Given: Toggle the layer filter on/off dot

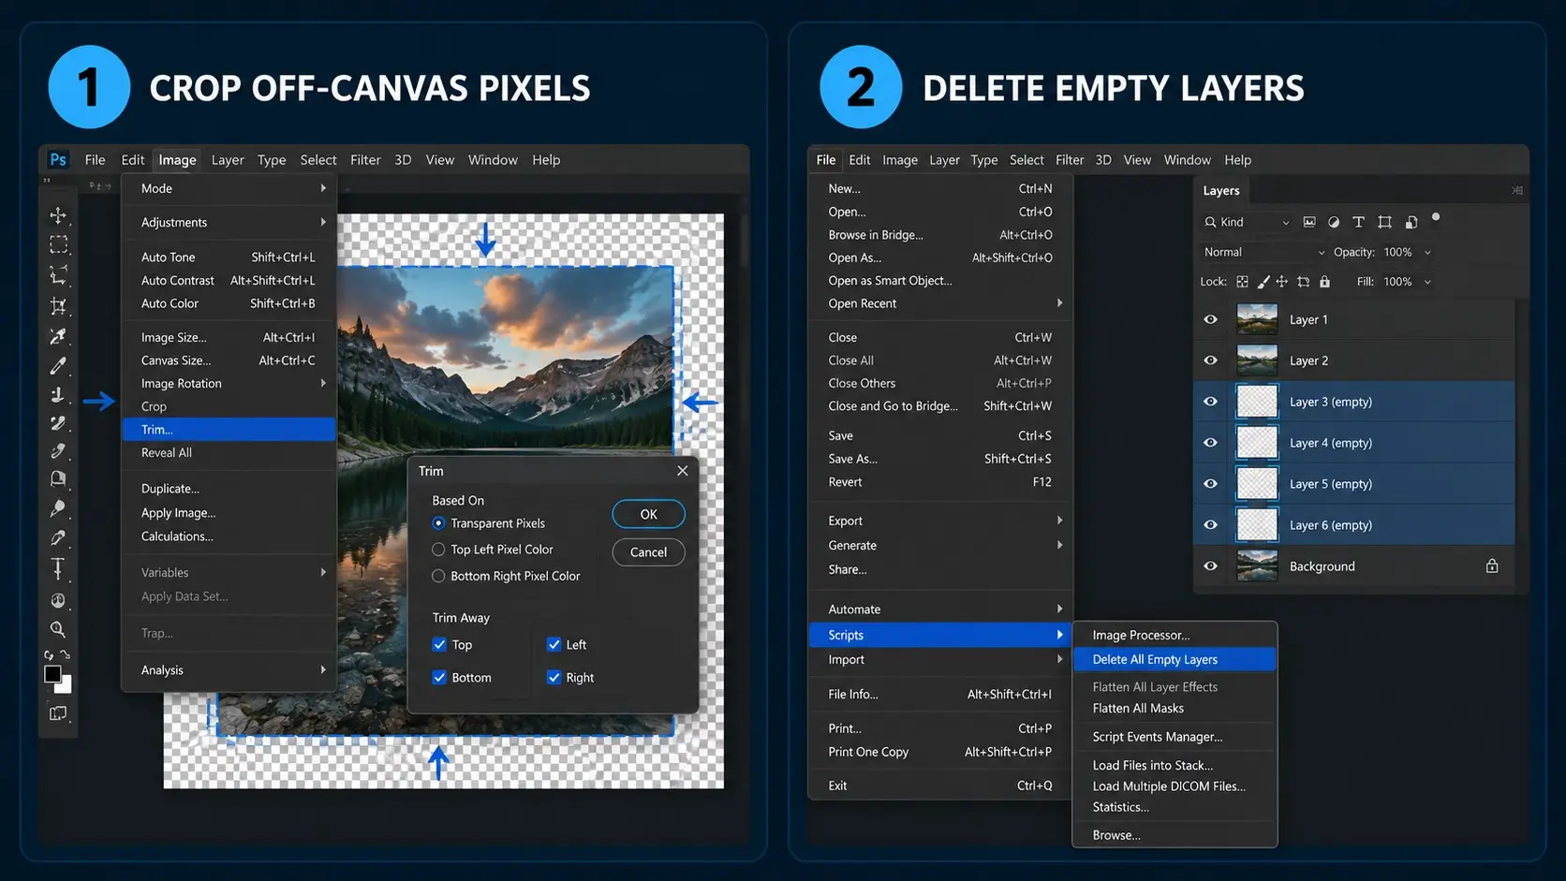Looking at the screenshot, I should 1436,218.
